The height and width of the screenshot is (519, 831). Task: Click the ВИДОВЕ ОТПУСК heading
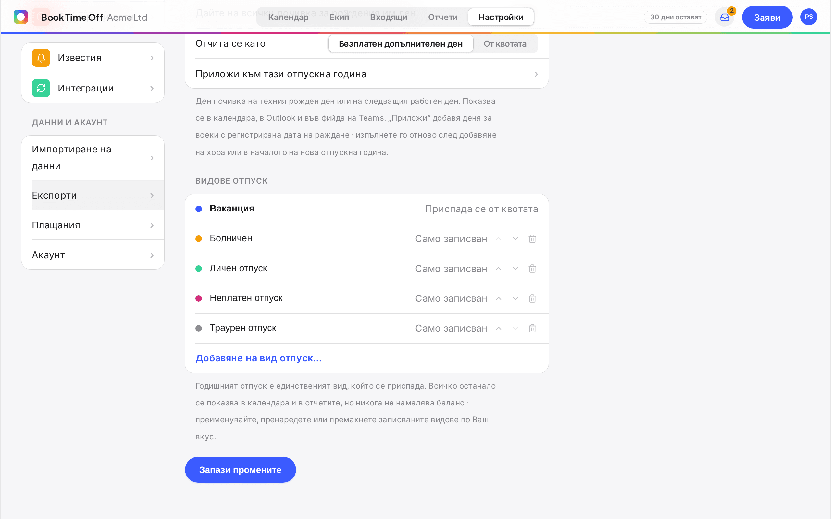click(231, 181)
